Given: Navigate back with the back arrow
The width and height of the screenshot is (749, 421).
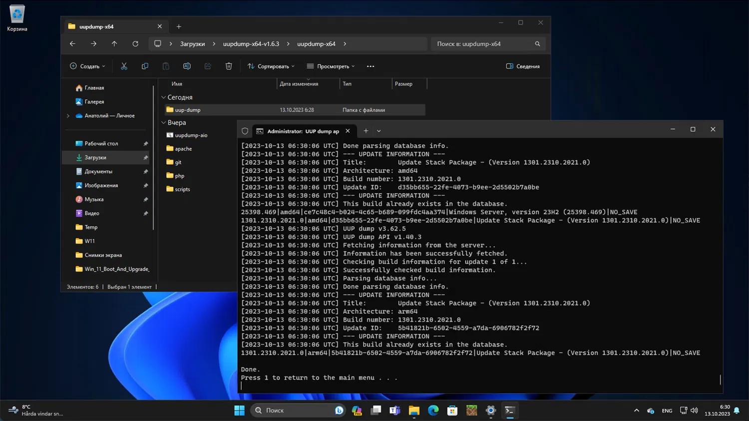Looking at the screenshot, I should (72, 44).
